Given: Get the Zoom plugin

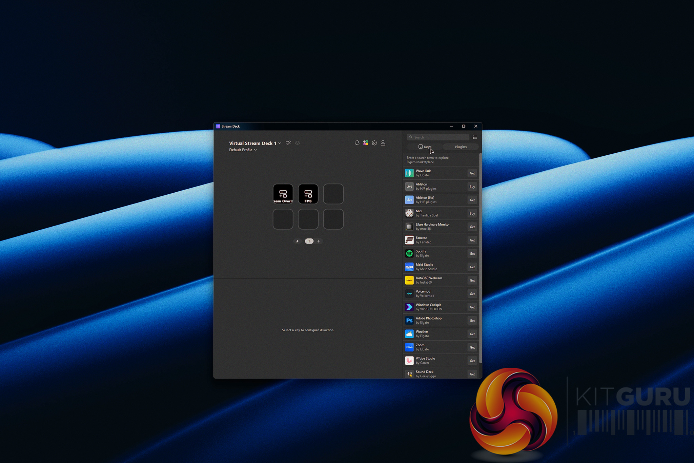Looking at the screenshot, I should (x=472, y=347).
